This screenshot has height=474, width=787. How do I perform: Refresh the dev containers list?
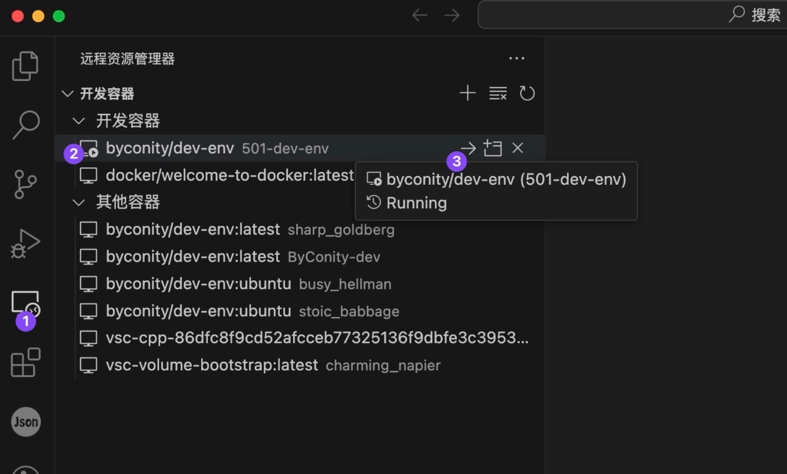527,93
